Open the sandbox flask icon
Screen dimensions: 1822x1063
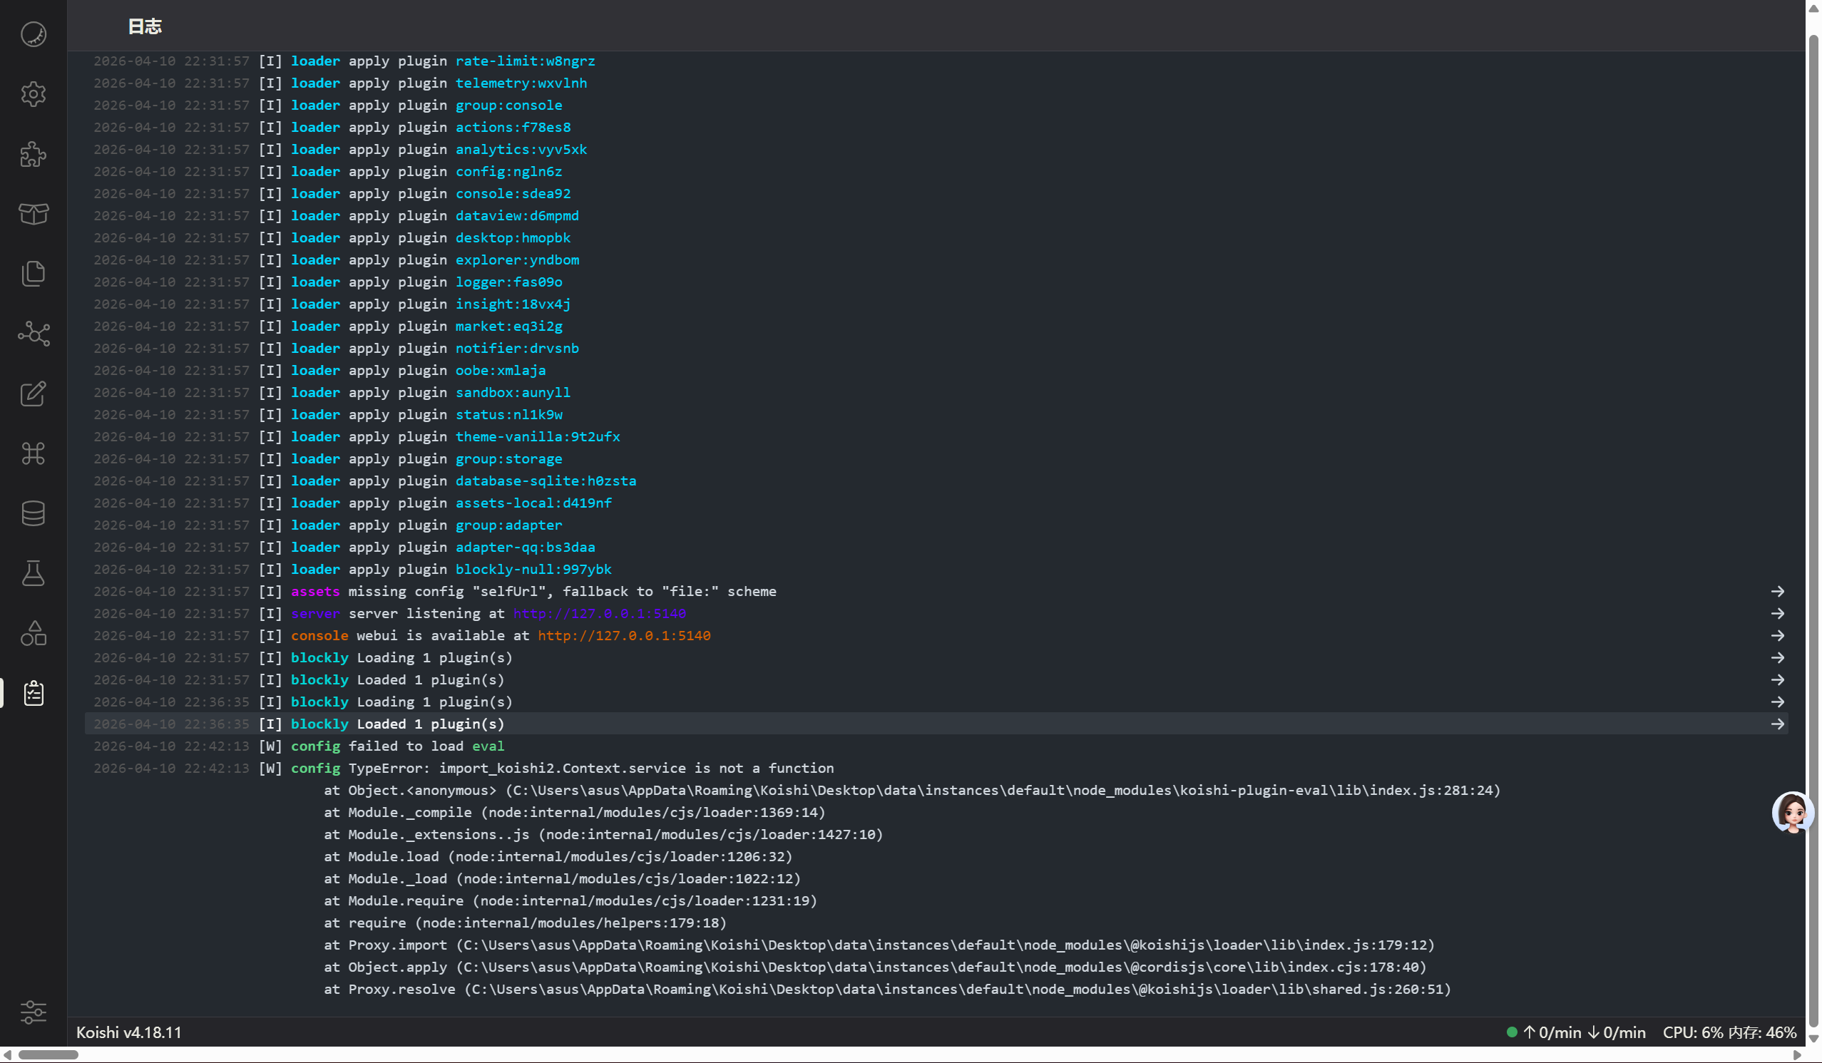click(34, 574)
